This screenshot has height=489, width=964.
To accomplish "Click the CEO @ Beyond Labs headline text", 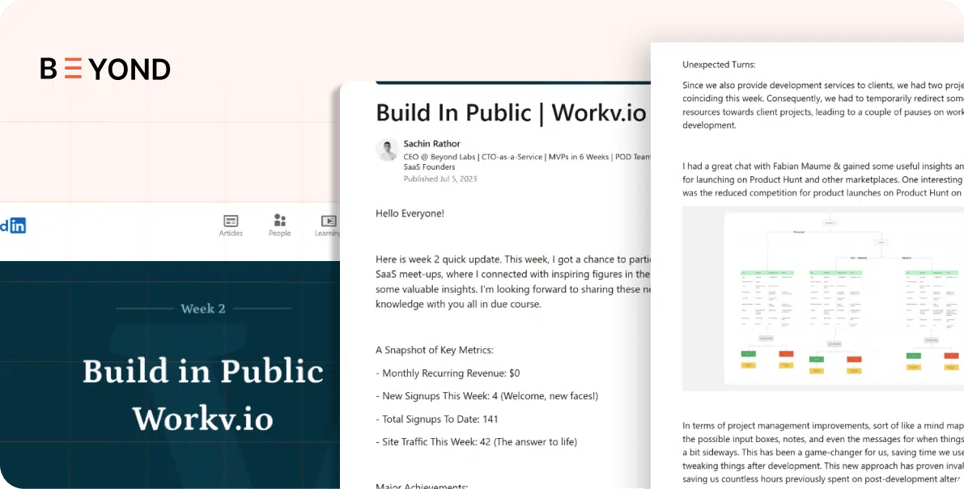I will (x=527, y=162).
